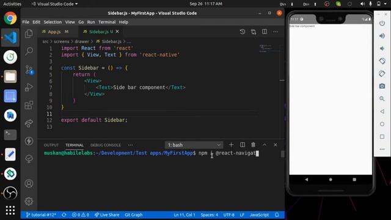Click the tutorial-#12 branch in status bar
The height and width of the screenshot is (220, 391).
tap(41, 215)
